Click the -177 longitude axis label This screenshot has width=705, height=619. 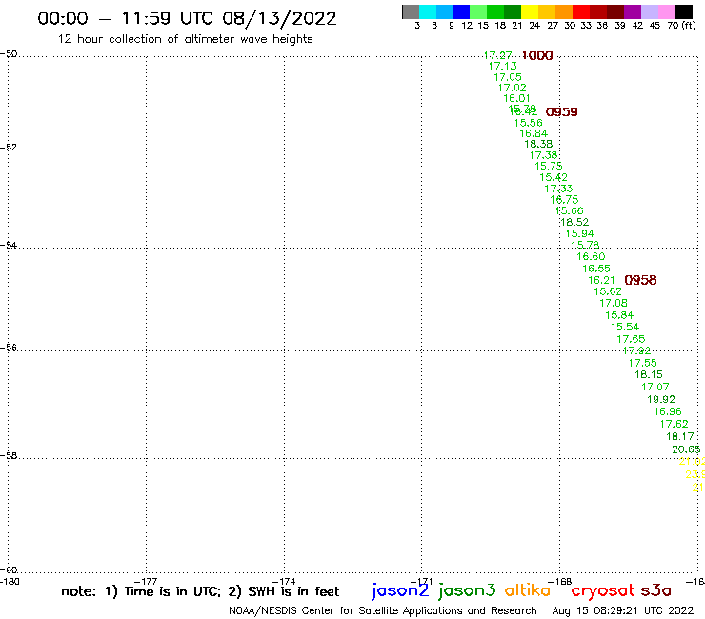[146, 582]
